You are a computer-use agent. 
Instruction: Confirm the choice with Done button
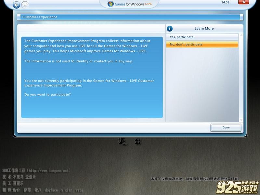point(226,127)
